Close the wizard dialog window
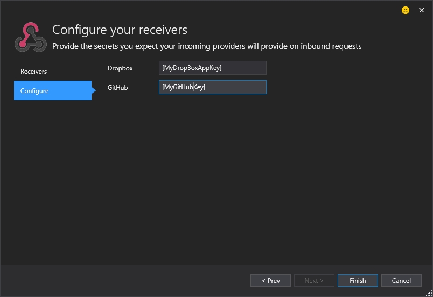This screenshot has height=297, width=433. [x=421, y=10]
